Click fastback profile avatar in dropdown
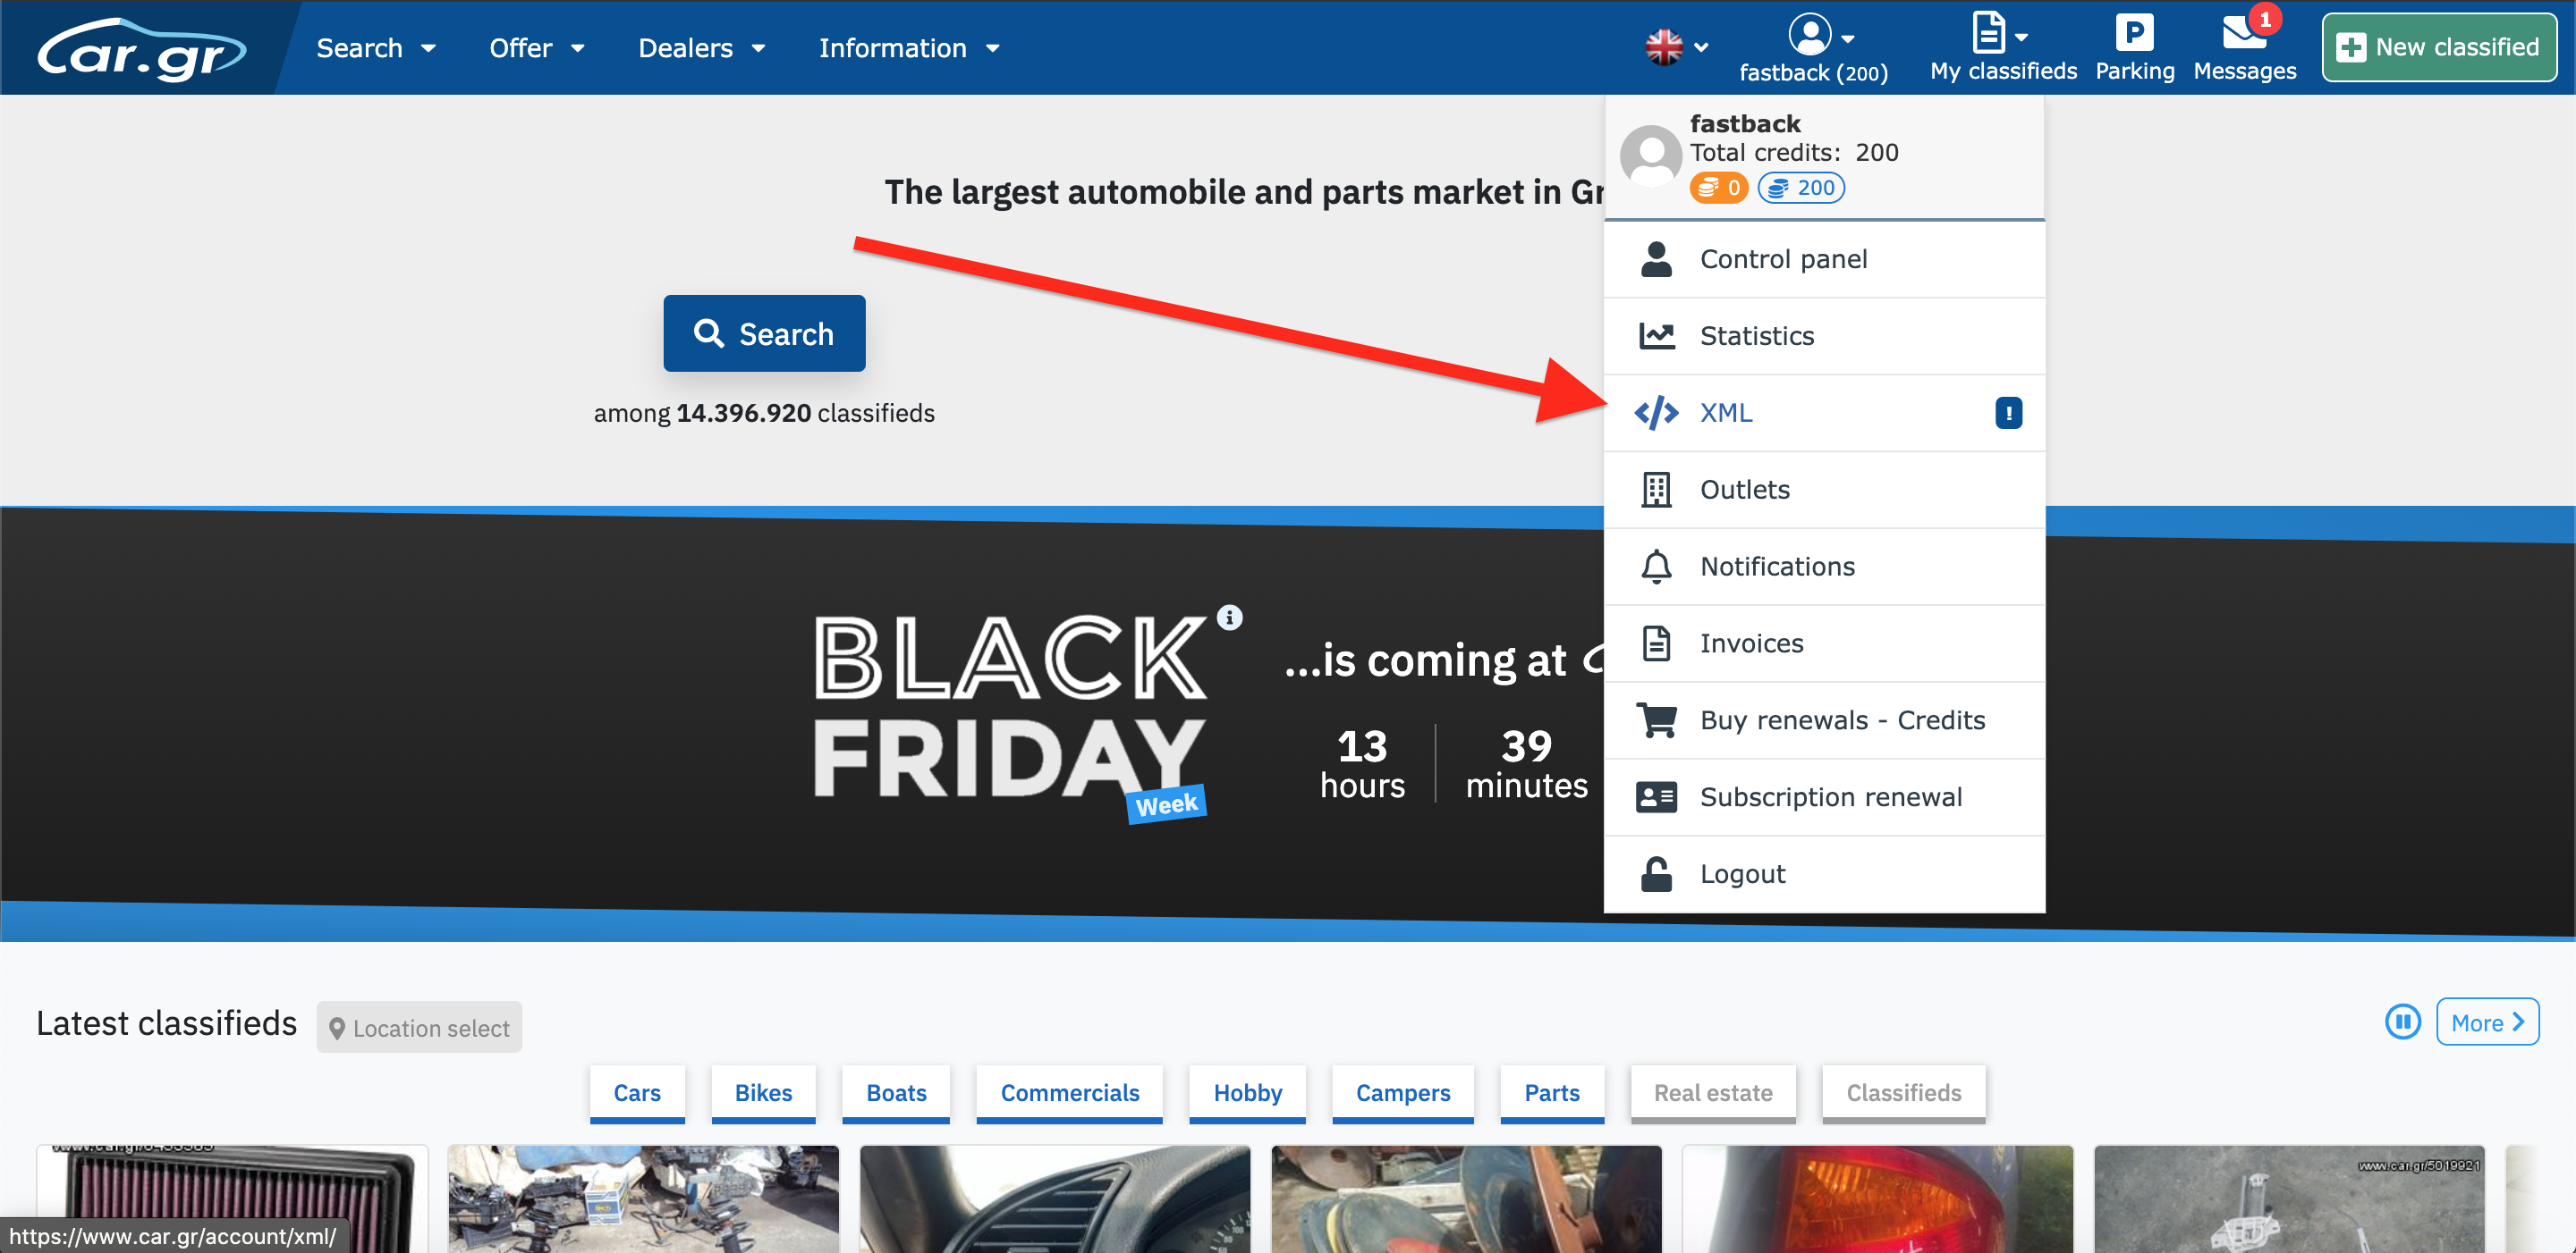This screenshot has height=1253, width=2576. click(x=1650, y=156)
